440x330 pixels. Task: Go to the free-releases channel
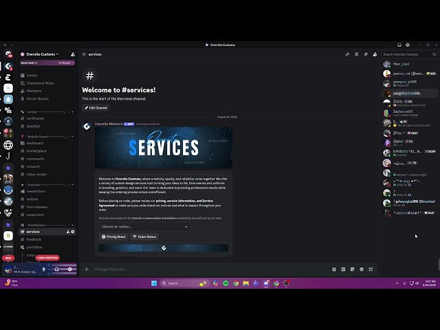pyautogui.click(x=47, y=207)
